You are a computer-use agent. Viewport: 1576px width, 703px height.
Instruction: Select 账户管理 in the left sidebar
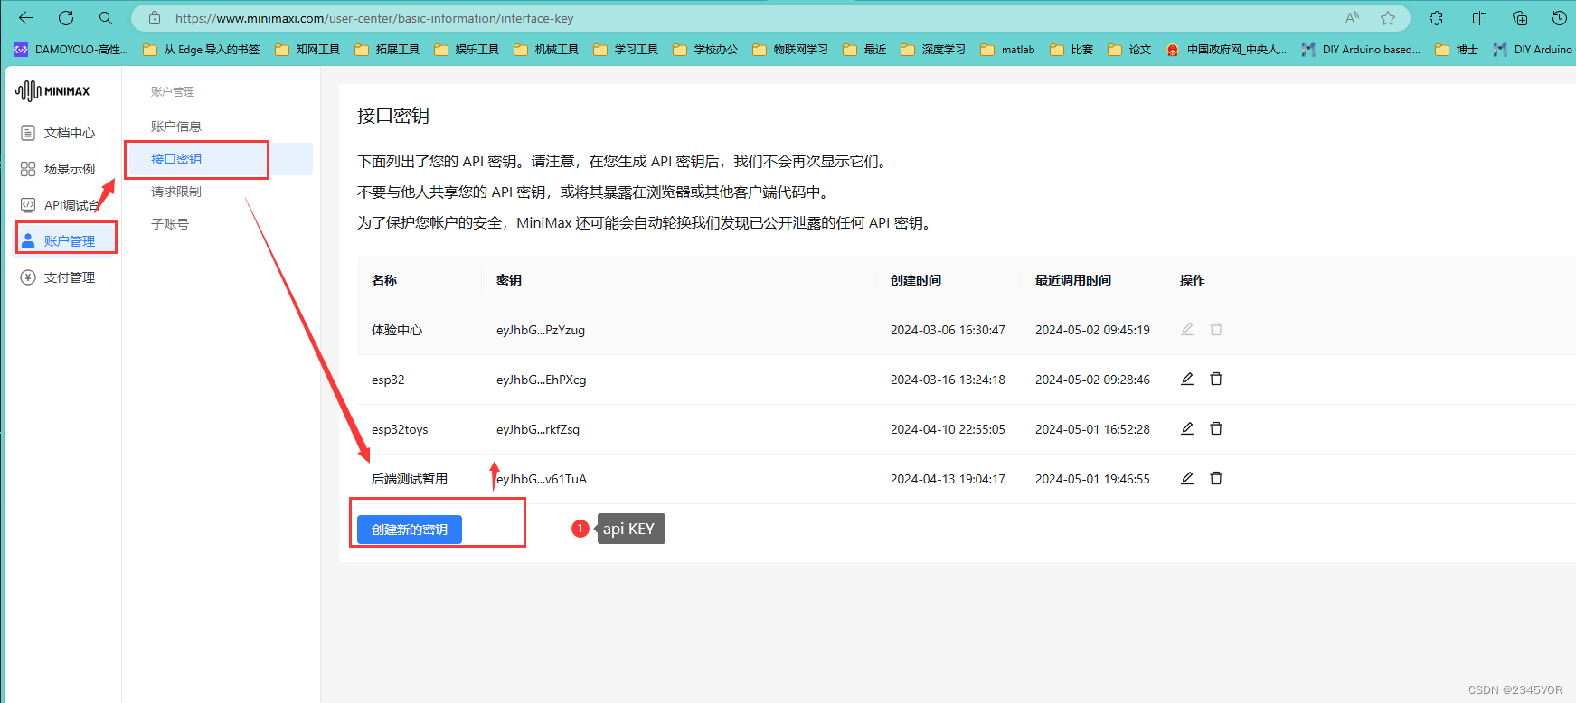pyautogui.click(x=66, y=240)
